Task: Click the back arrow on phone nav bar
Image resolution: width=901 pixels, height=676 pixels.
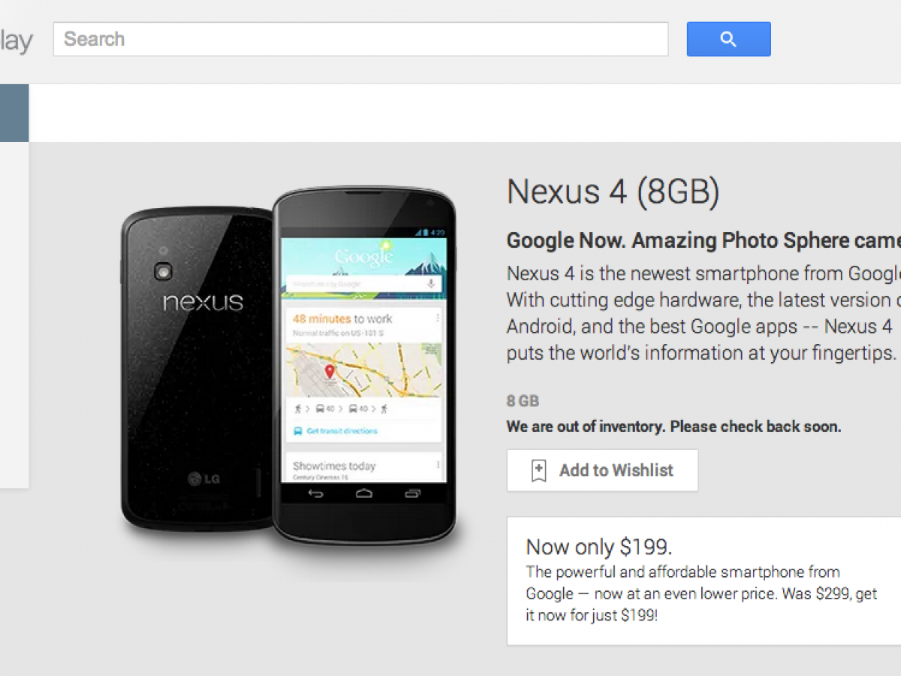Action: tap(316, 493)
